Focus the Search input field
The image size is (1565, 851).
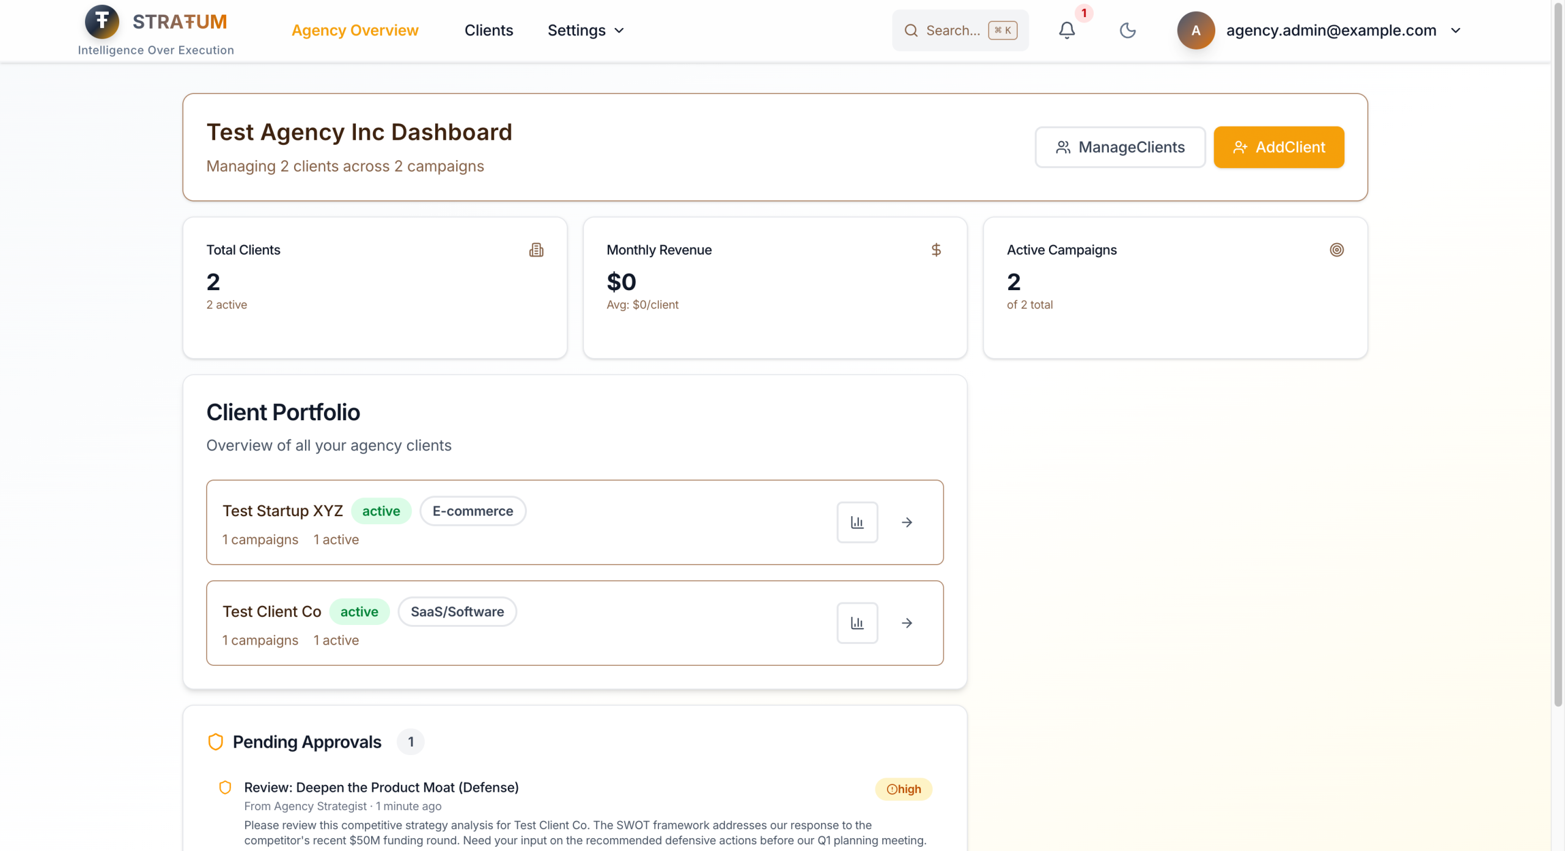point(952,31)
